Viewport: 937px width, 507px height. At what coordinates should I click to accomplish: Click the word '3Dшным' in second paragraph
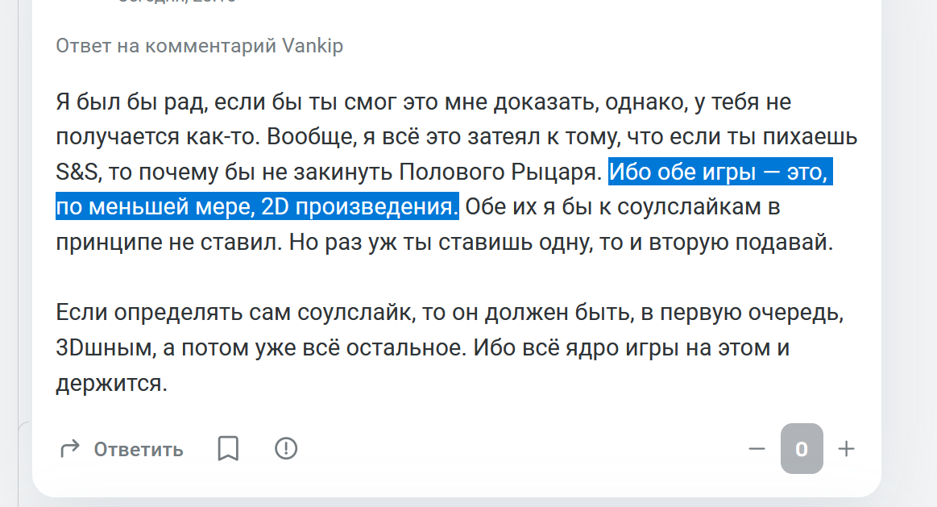tap(105, 348)
